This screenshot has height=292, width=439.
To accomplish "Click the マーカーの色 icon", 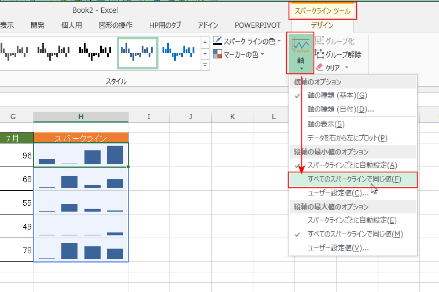I will click(x=217, y=54).
